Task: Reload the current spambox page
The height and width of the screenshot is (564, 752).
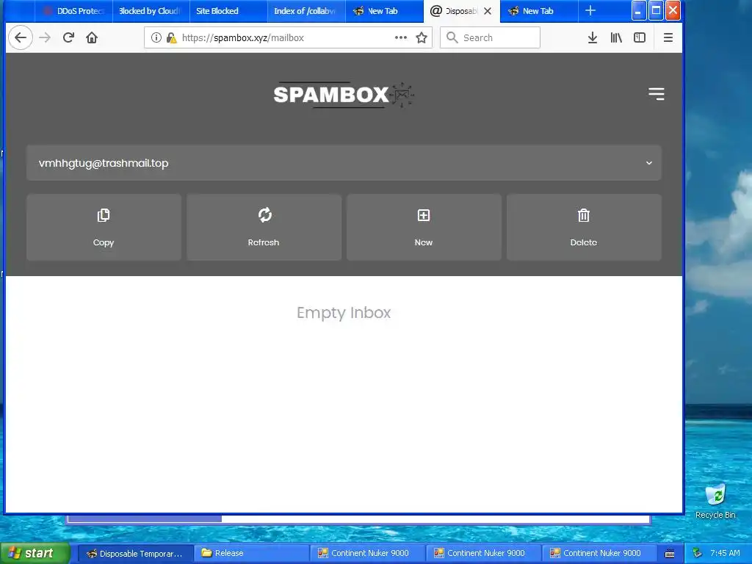Action: (68, 37)
